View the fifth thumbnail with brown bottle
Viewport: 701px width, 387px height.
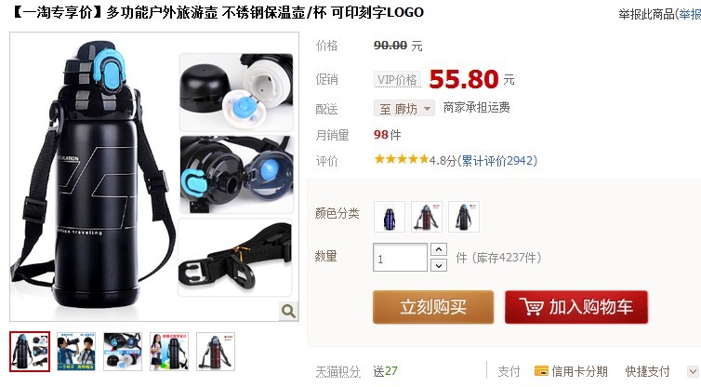tap(216, 352)
